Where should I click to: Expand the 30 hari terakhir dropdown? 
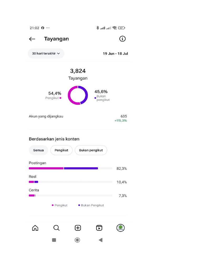tap(46, 53)
